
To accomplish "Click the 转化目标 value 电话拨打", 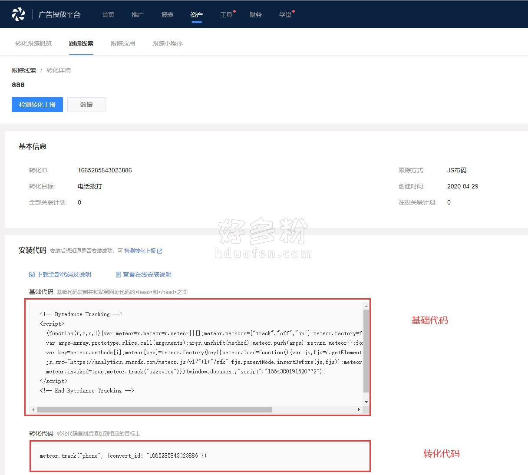I will tap(90, 186).
